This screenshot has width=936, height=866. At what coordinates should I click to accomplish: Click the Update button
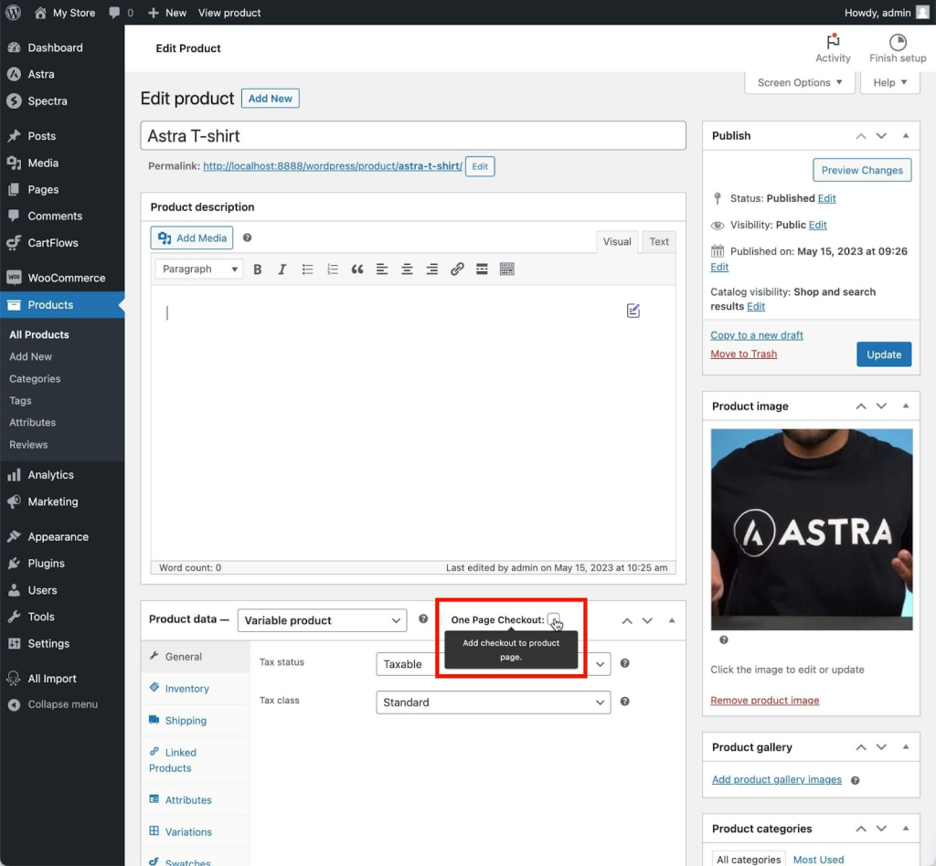point(884,354)
